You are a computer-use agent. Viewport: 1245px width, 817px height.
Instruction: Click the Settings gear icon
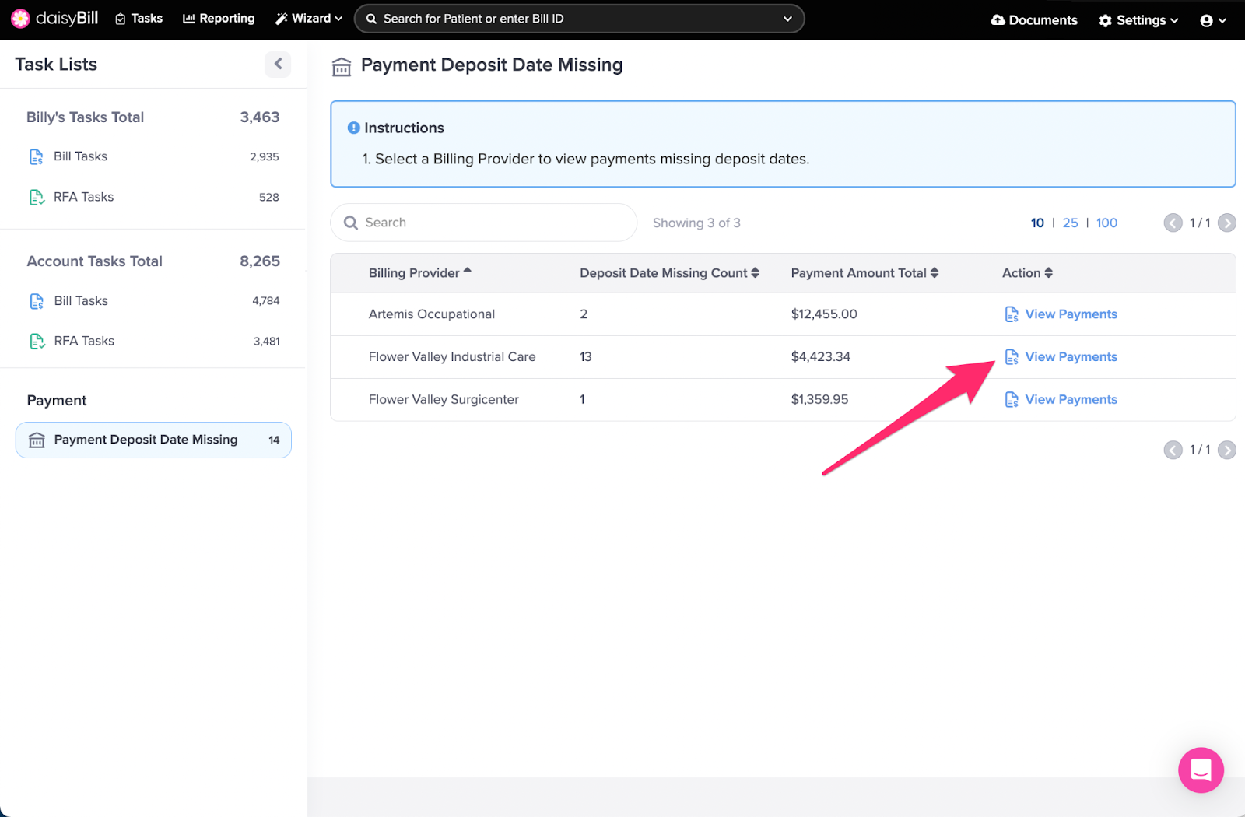(1106, 21)
